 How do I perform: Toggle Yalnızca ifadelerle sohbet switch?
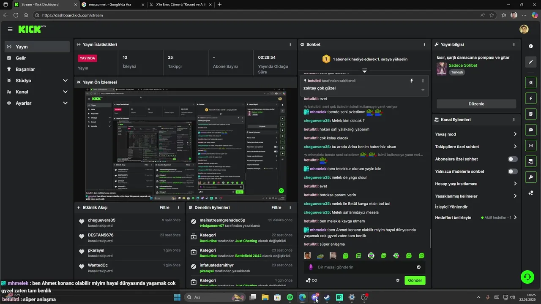click(x=513, y=171)
